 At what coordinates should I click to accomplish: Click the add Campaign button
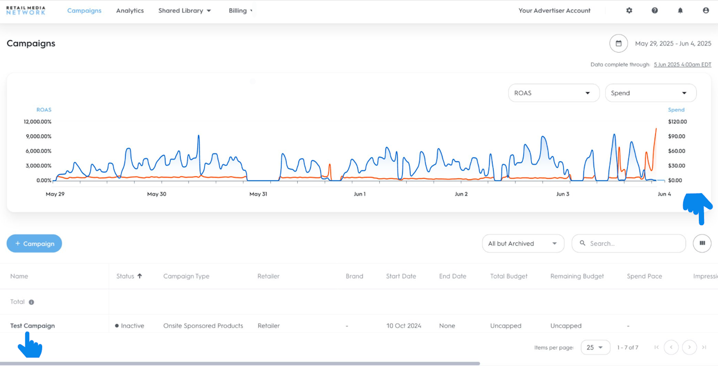click(x=34, y=244)
